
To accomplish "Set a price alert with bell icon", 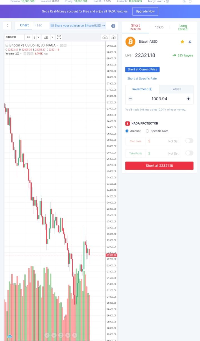I will 190,42.
